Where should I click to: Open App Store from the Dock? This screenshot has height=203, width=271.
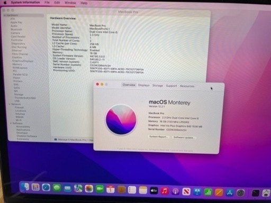click(230, 193)
